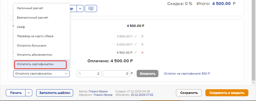
Task: Restore the 1 500.00 payment with the undo icon
Action: pos(142,36)
